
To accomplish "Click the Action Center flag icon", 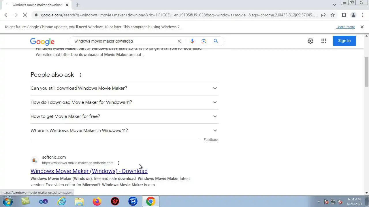I will click(326, 202).
